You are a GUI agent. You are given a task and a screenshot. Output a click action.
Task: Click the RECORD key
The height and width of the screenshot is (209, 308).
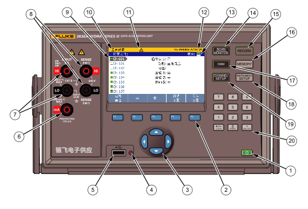pyautogui.click(x=244, y=51)
